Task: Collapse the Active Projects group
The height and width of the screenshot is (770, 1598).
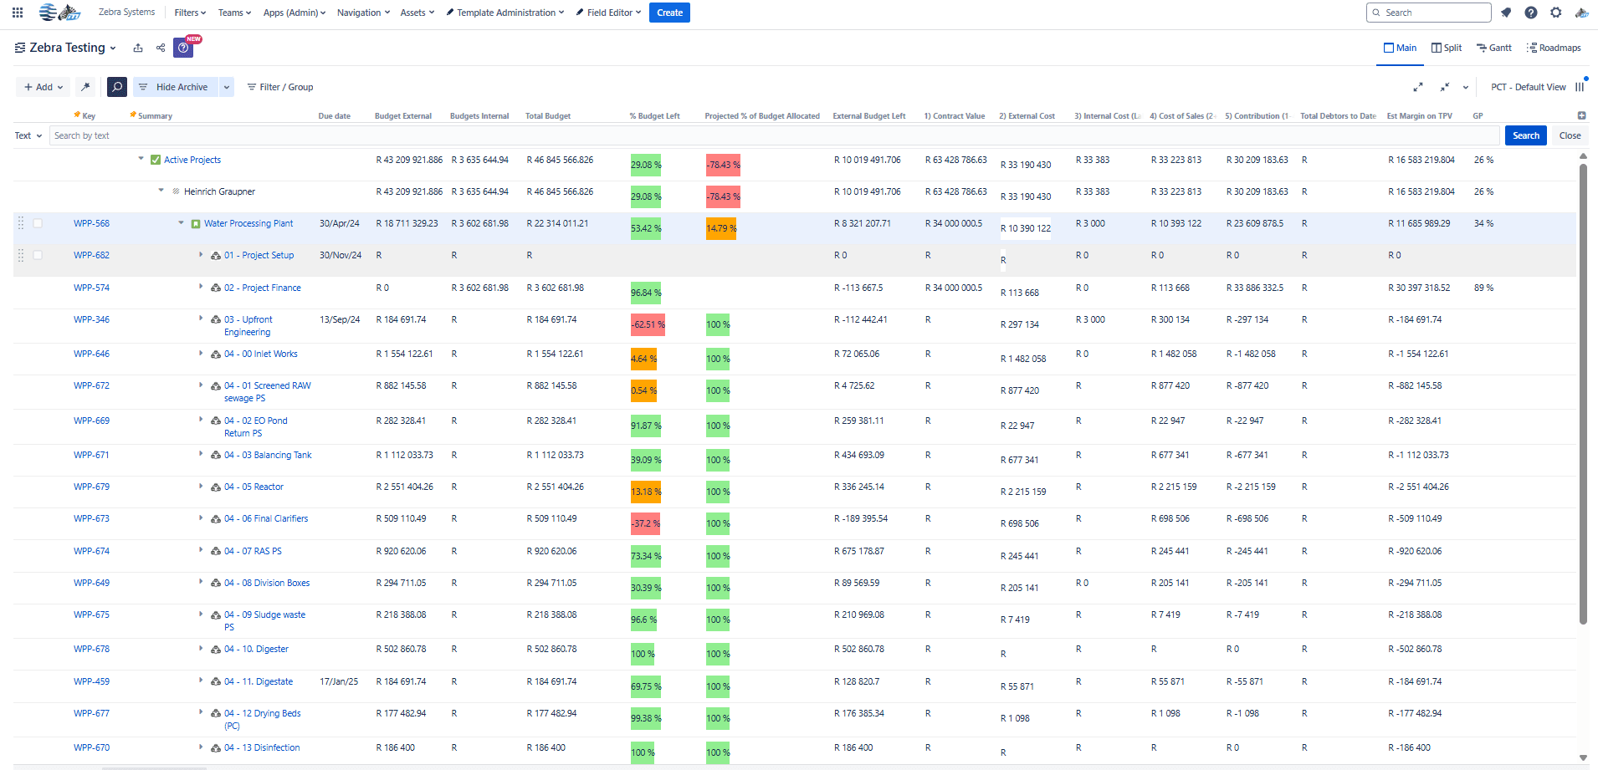Action: [141, 159]
